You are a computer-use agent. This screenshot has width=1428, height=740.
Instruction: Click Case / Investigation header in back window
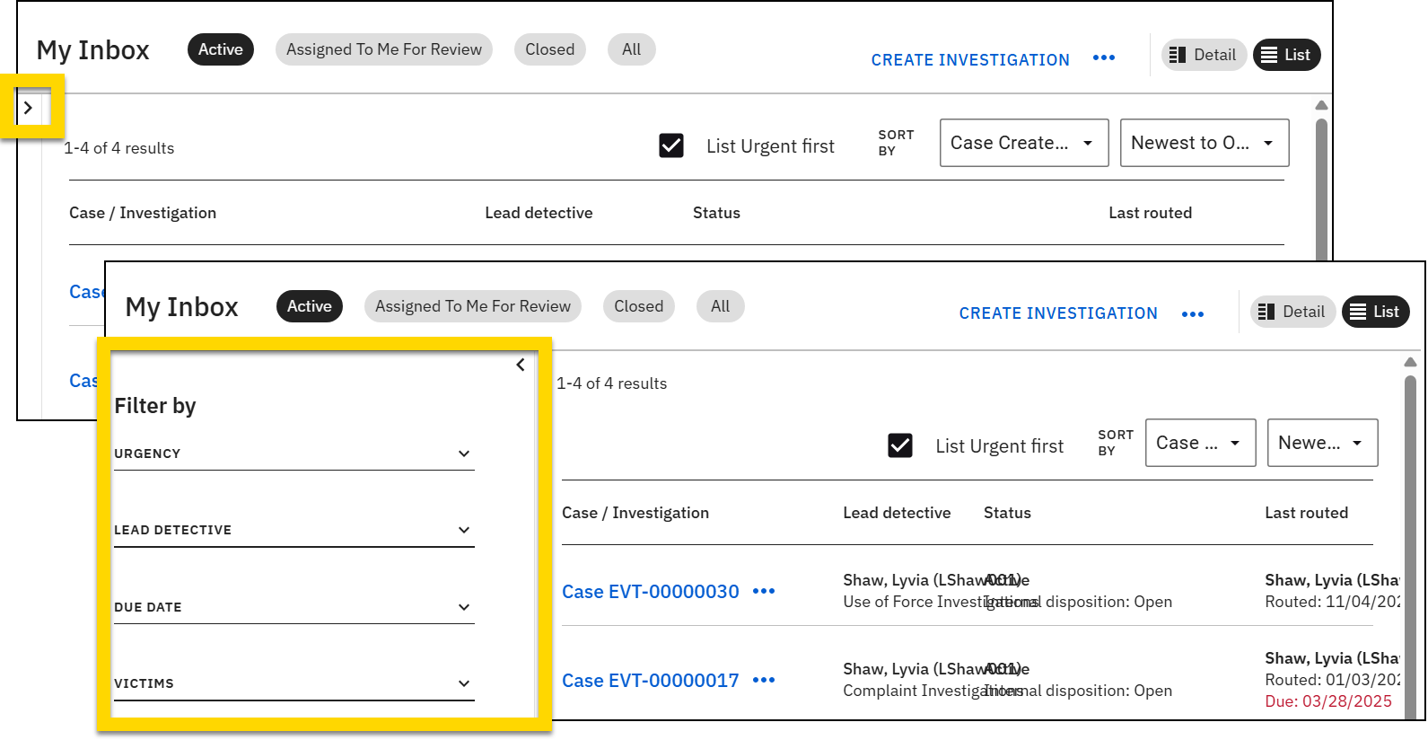pos(143,213)
